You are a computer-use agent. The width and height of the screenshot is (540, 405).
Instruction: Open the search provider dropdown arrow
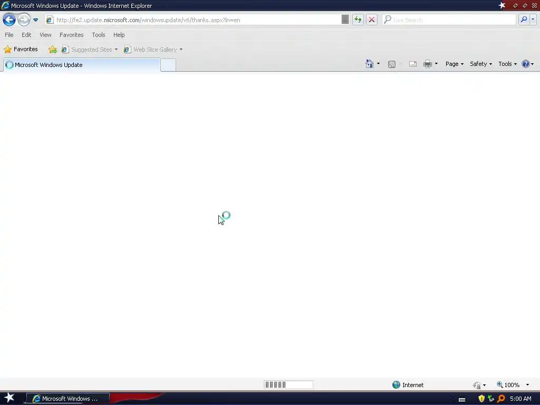point(533,20)
